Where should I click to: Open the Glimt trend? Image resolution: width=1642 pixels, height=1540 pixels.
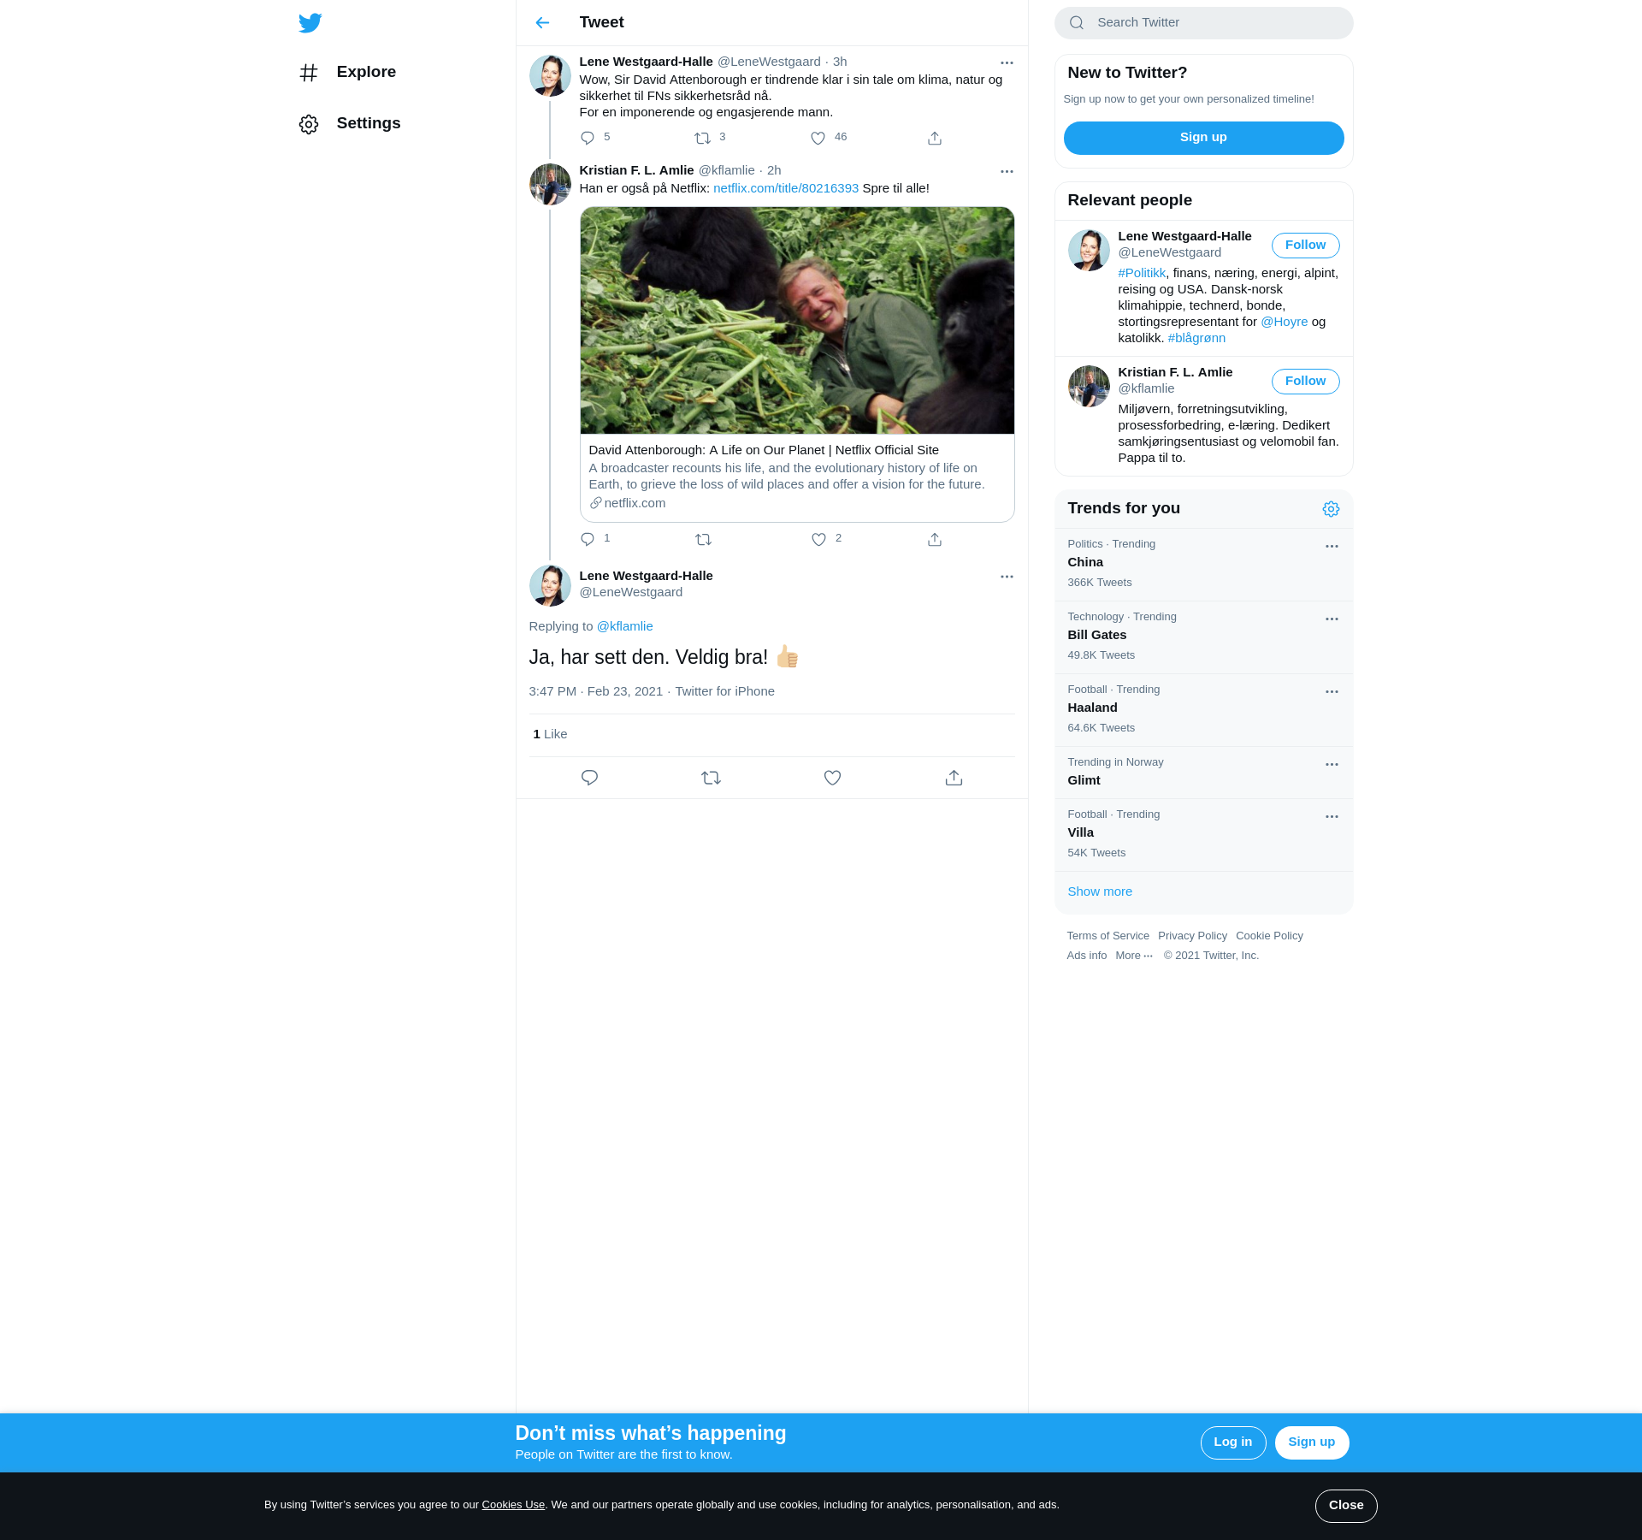pos(1203,772)
